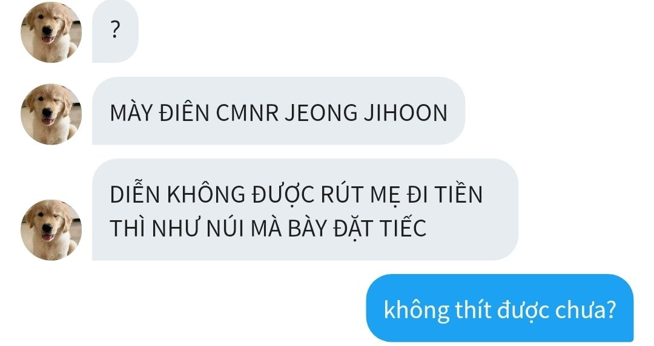The width and height of the screenshot is (654, 346).
Task: Click the words "MÀY ĐIÊN" in the second message
Action: click(160, 113)
